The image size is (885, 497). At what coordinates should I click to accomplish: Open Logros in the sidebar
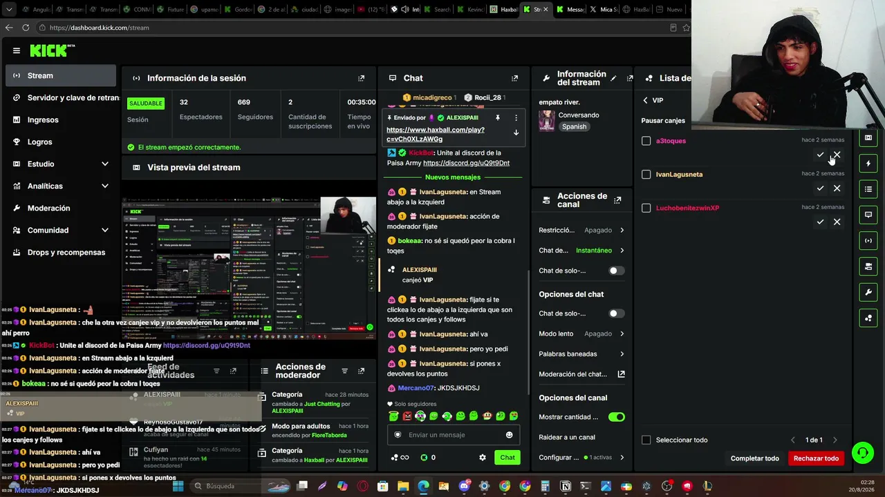(x=61, y=142)
